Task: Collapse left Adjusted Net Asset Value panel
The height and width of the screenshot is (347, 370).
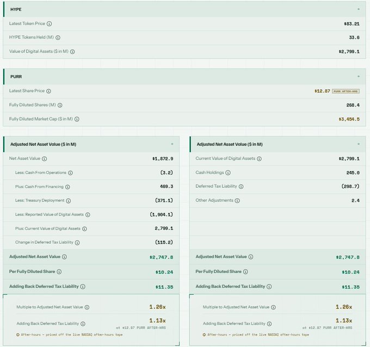Action: point(172,144)
